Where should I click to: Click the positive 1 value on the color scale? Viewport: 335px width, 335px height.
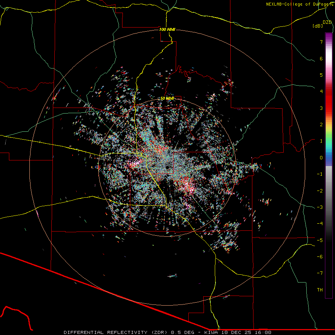point(321,141)
